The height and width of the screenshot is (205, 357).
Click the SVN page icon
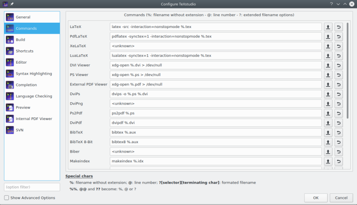[10, 130]
